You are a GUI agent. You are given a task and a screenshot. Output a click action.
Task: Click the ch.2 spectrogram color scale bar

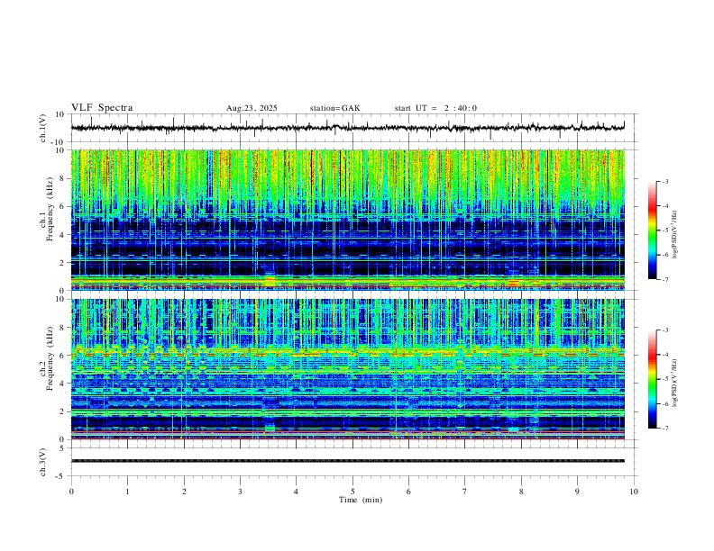click(x=652, y=379)
